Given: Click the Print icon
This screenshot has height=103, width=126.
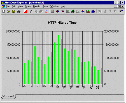Looking at the screenshot, I should tap(19, 11).
